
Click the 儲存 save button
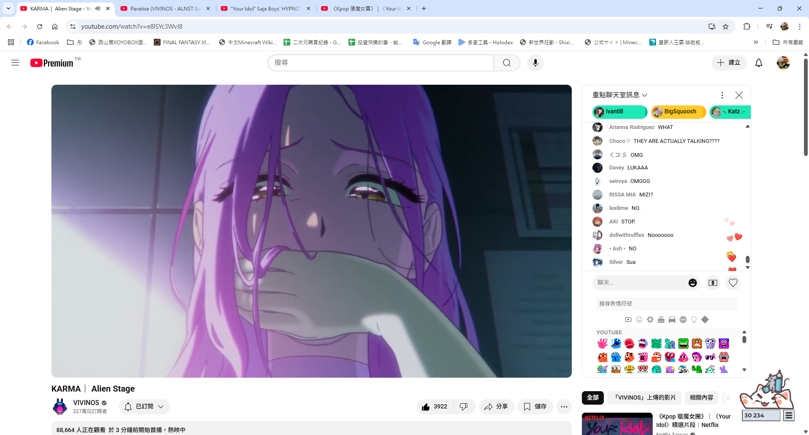(x=536, y=407)
